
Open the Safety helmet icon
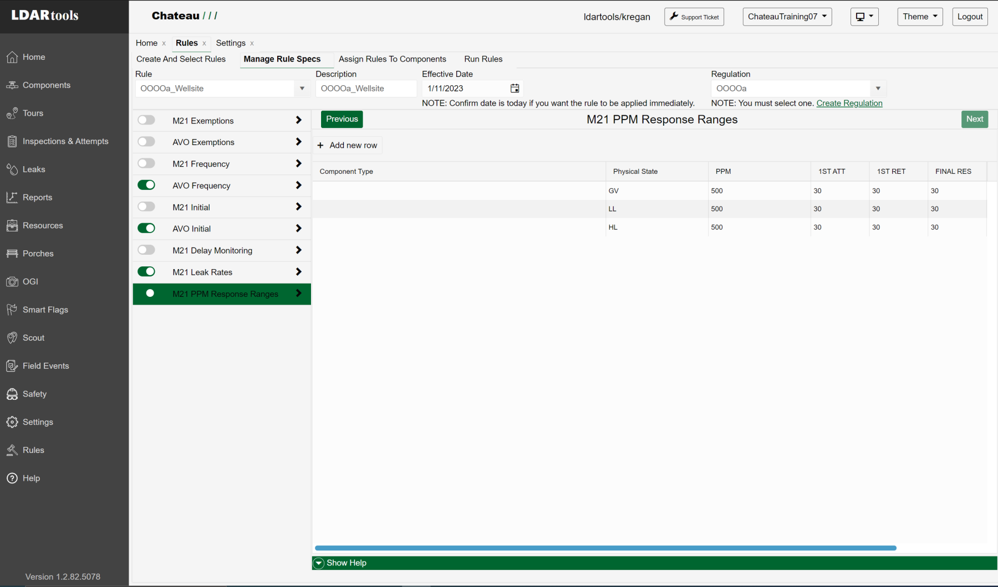pyautogui.click(x=12, y=394)
